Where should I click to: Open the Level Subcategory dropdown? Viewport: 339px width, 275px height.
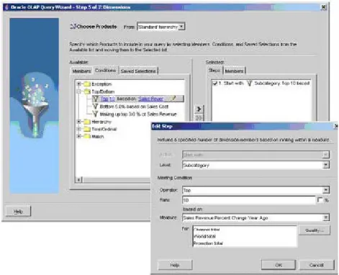click(325, 165)
